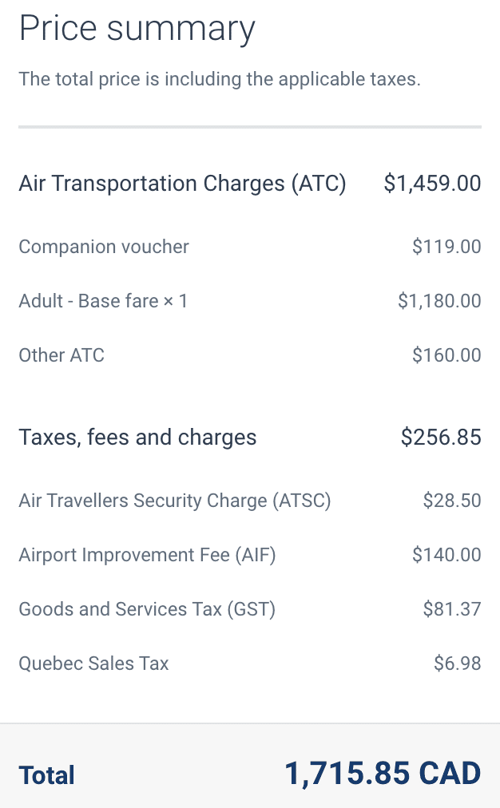Select the Taxes, fees and charges heading
Screen dimensions: 500x808
[x=137, y=438]
